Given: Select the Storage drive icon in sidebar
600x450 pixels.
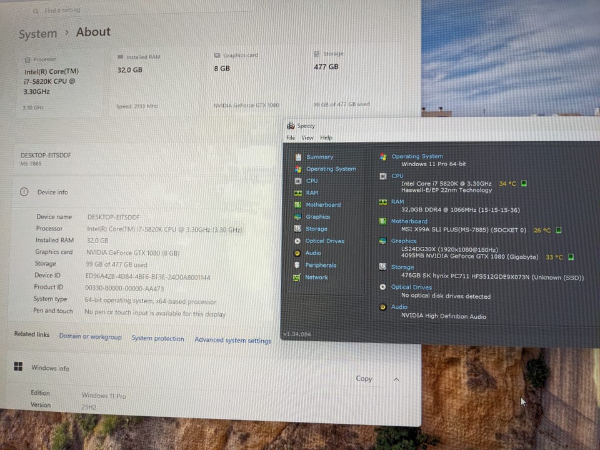Looking at the screenshot, I should point(297,229).
